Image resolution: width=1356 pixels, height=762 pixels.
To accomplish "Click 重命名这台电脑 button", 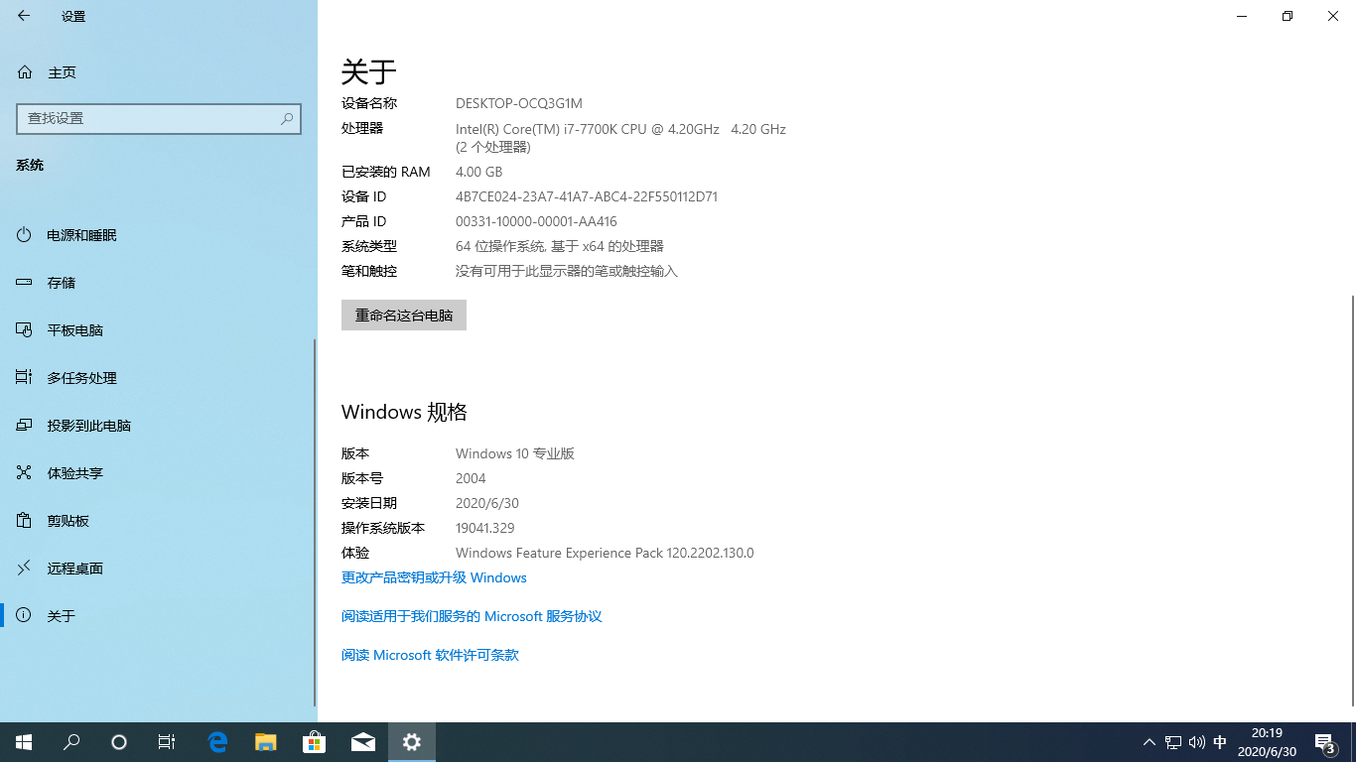I will (x=404, y=316).
